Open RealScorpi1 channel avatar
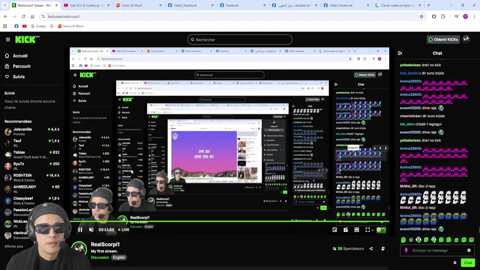The image size is (480, 270). [x=79, y=248]
